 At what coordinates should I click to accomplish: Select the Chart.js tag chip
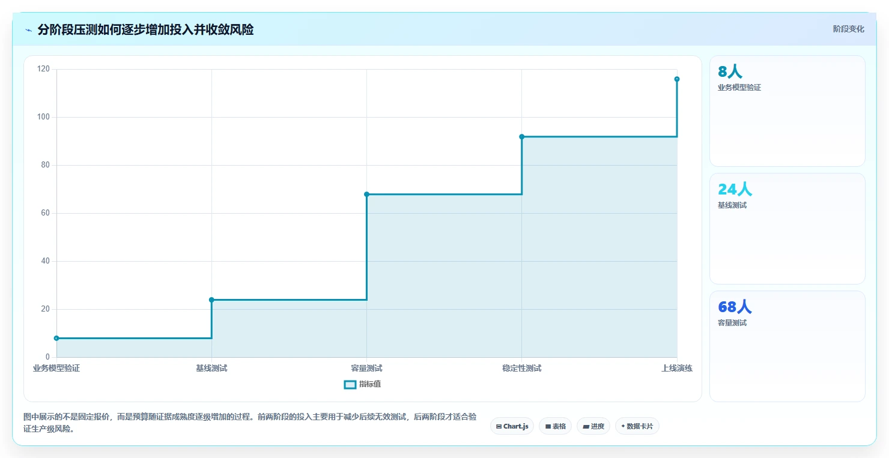coord(512,426)
